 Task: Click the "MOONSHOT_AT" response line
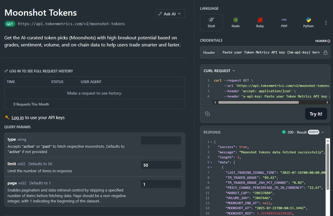266,208
